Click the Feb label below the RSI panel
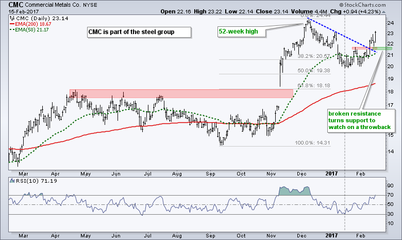The image size is (402, 240). coord(360,236)
